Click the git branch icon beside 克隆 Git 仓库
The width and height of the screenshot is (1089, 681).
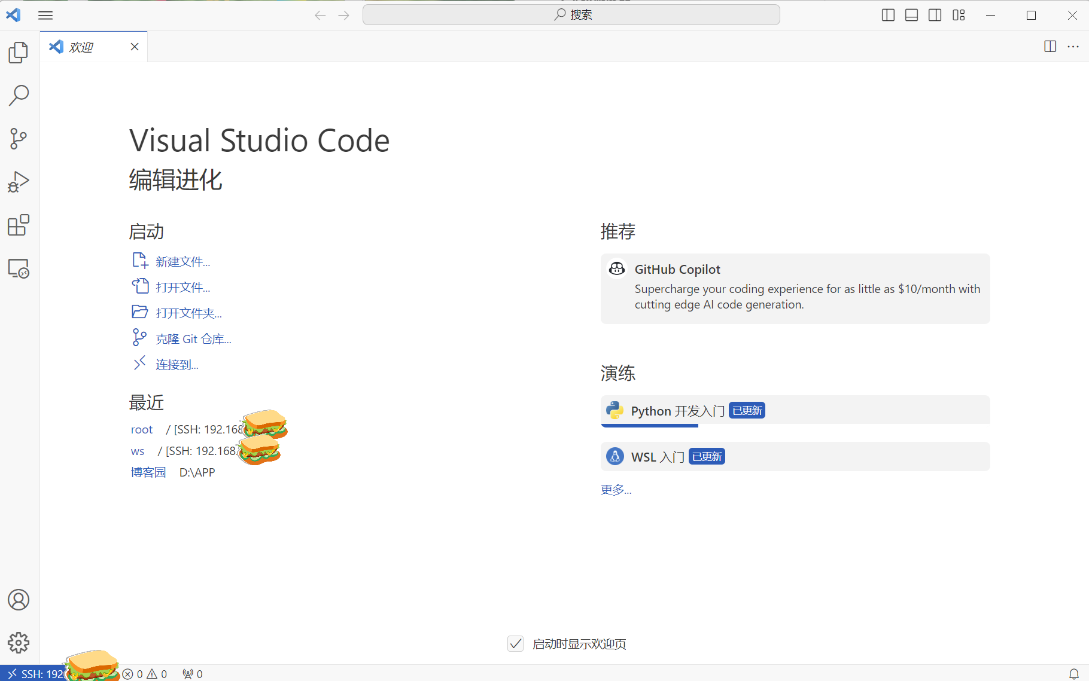tap(139, 338)
